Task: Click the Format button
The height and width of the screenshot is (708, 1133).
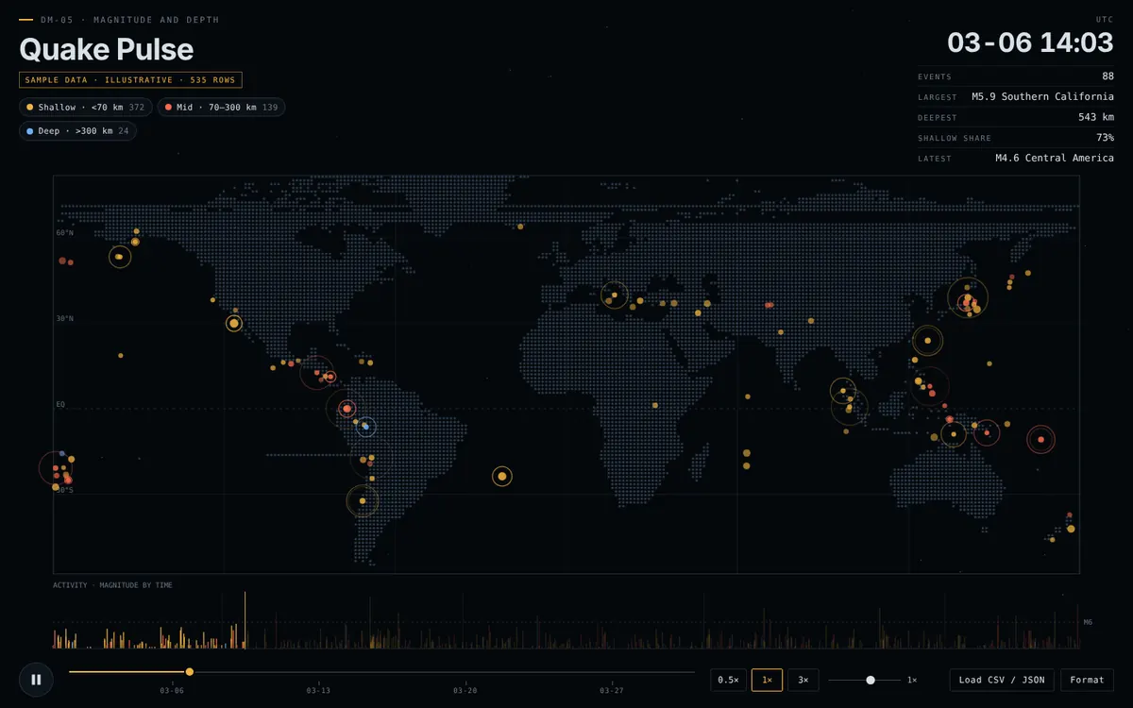Action: [x=1087, y=680]
